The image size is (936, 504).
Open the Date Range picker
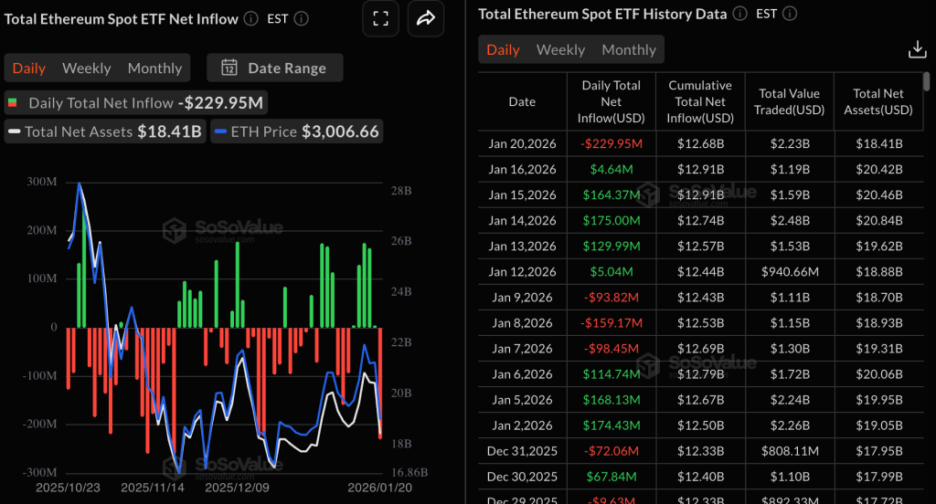coord(274,68)
